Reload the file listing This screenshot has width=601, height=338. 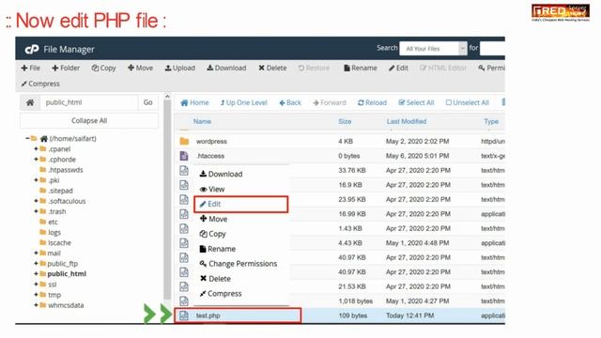(372, 102)
